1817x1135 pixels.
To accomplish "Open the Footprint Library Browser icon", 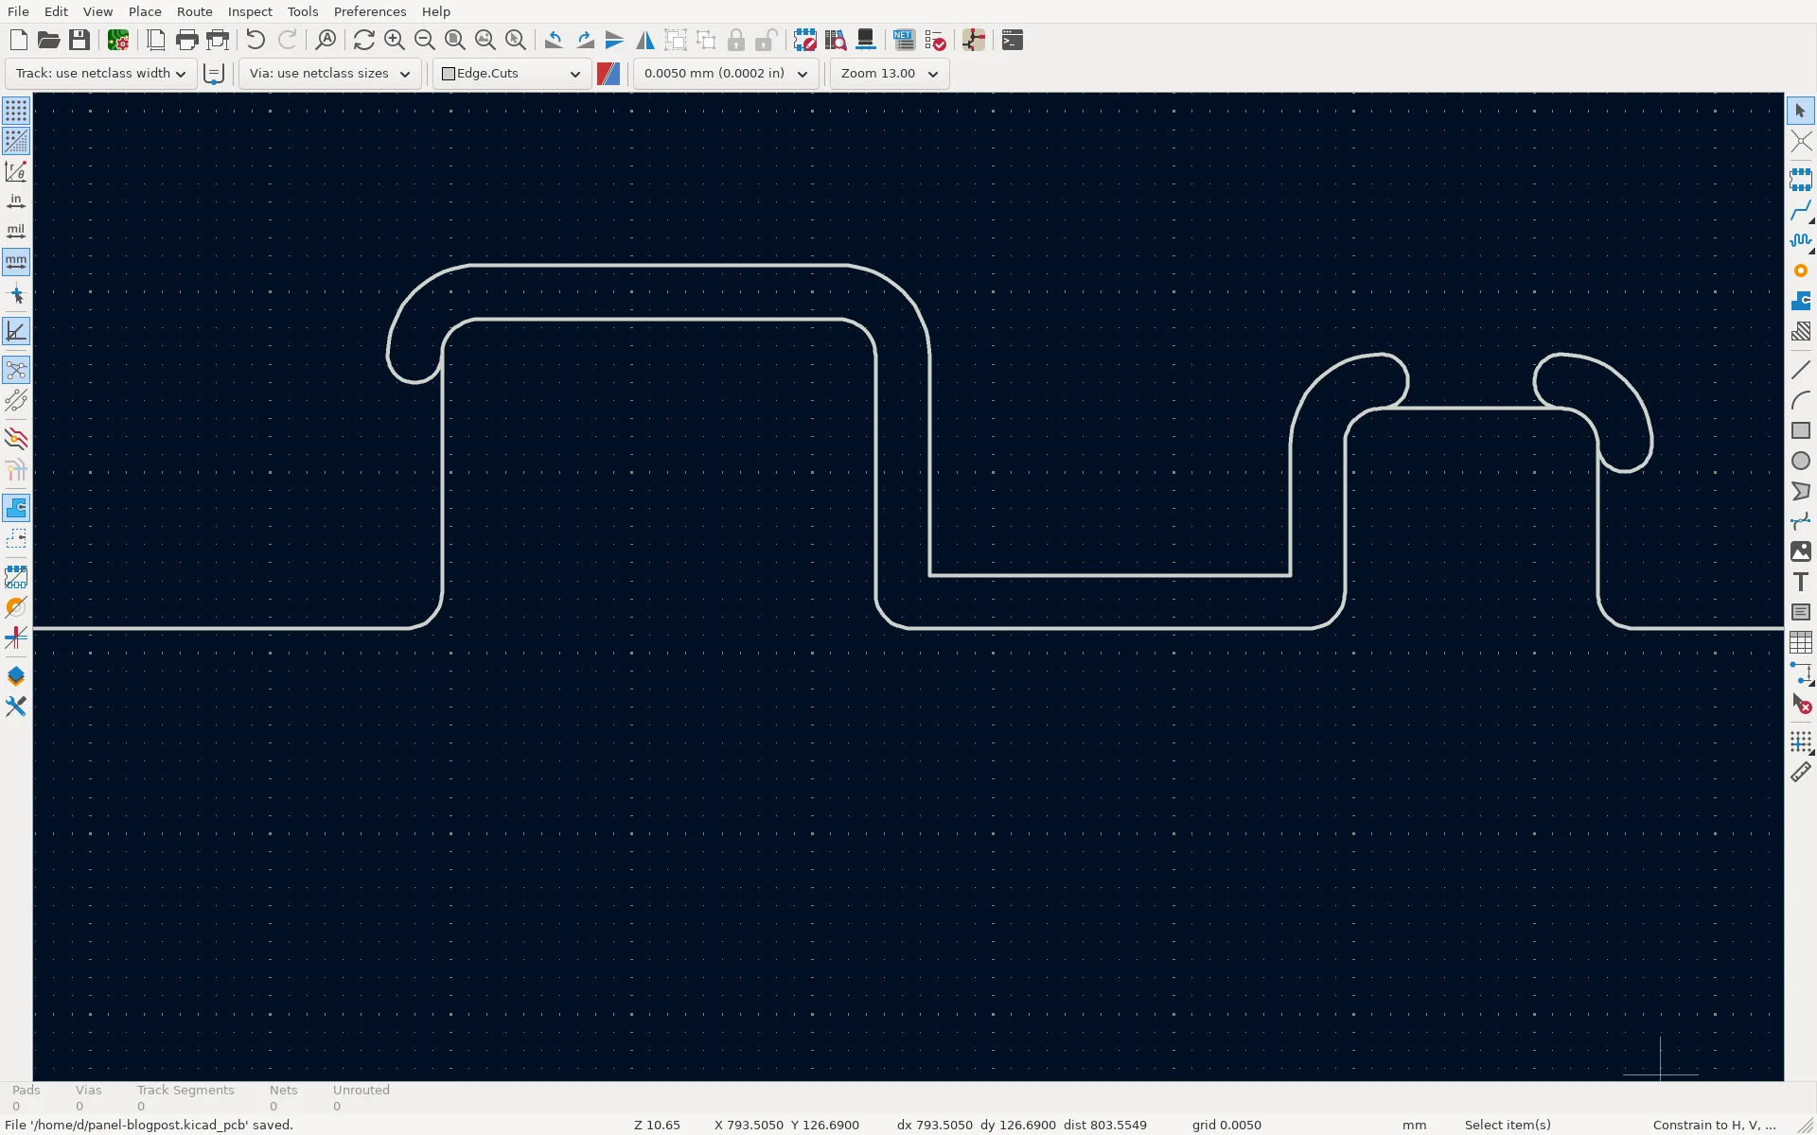I will coord(835,40).
